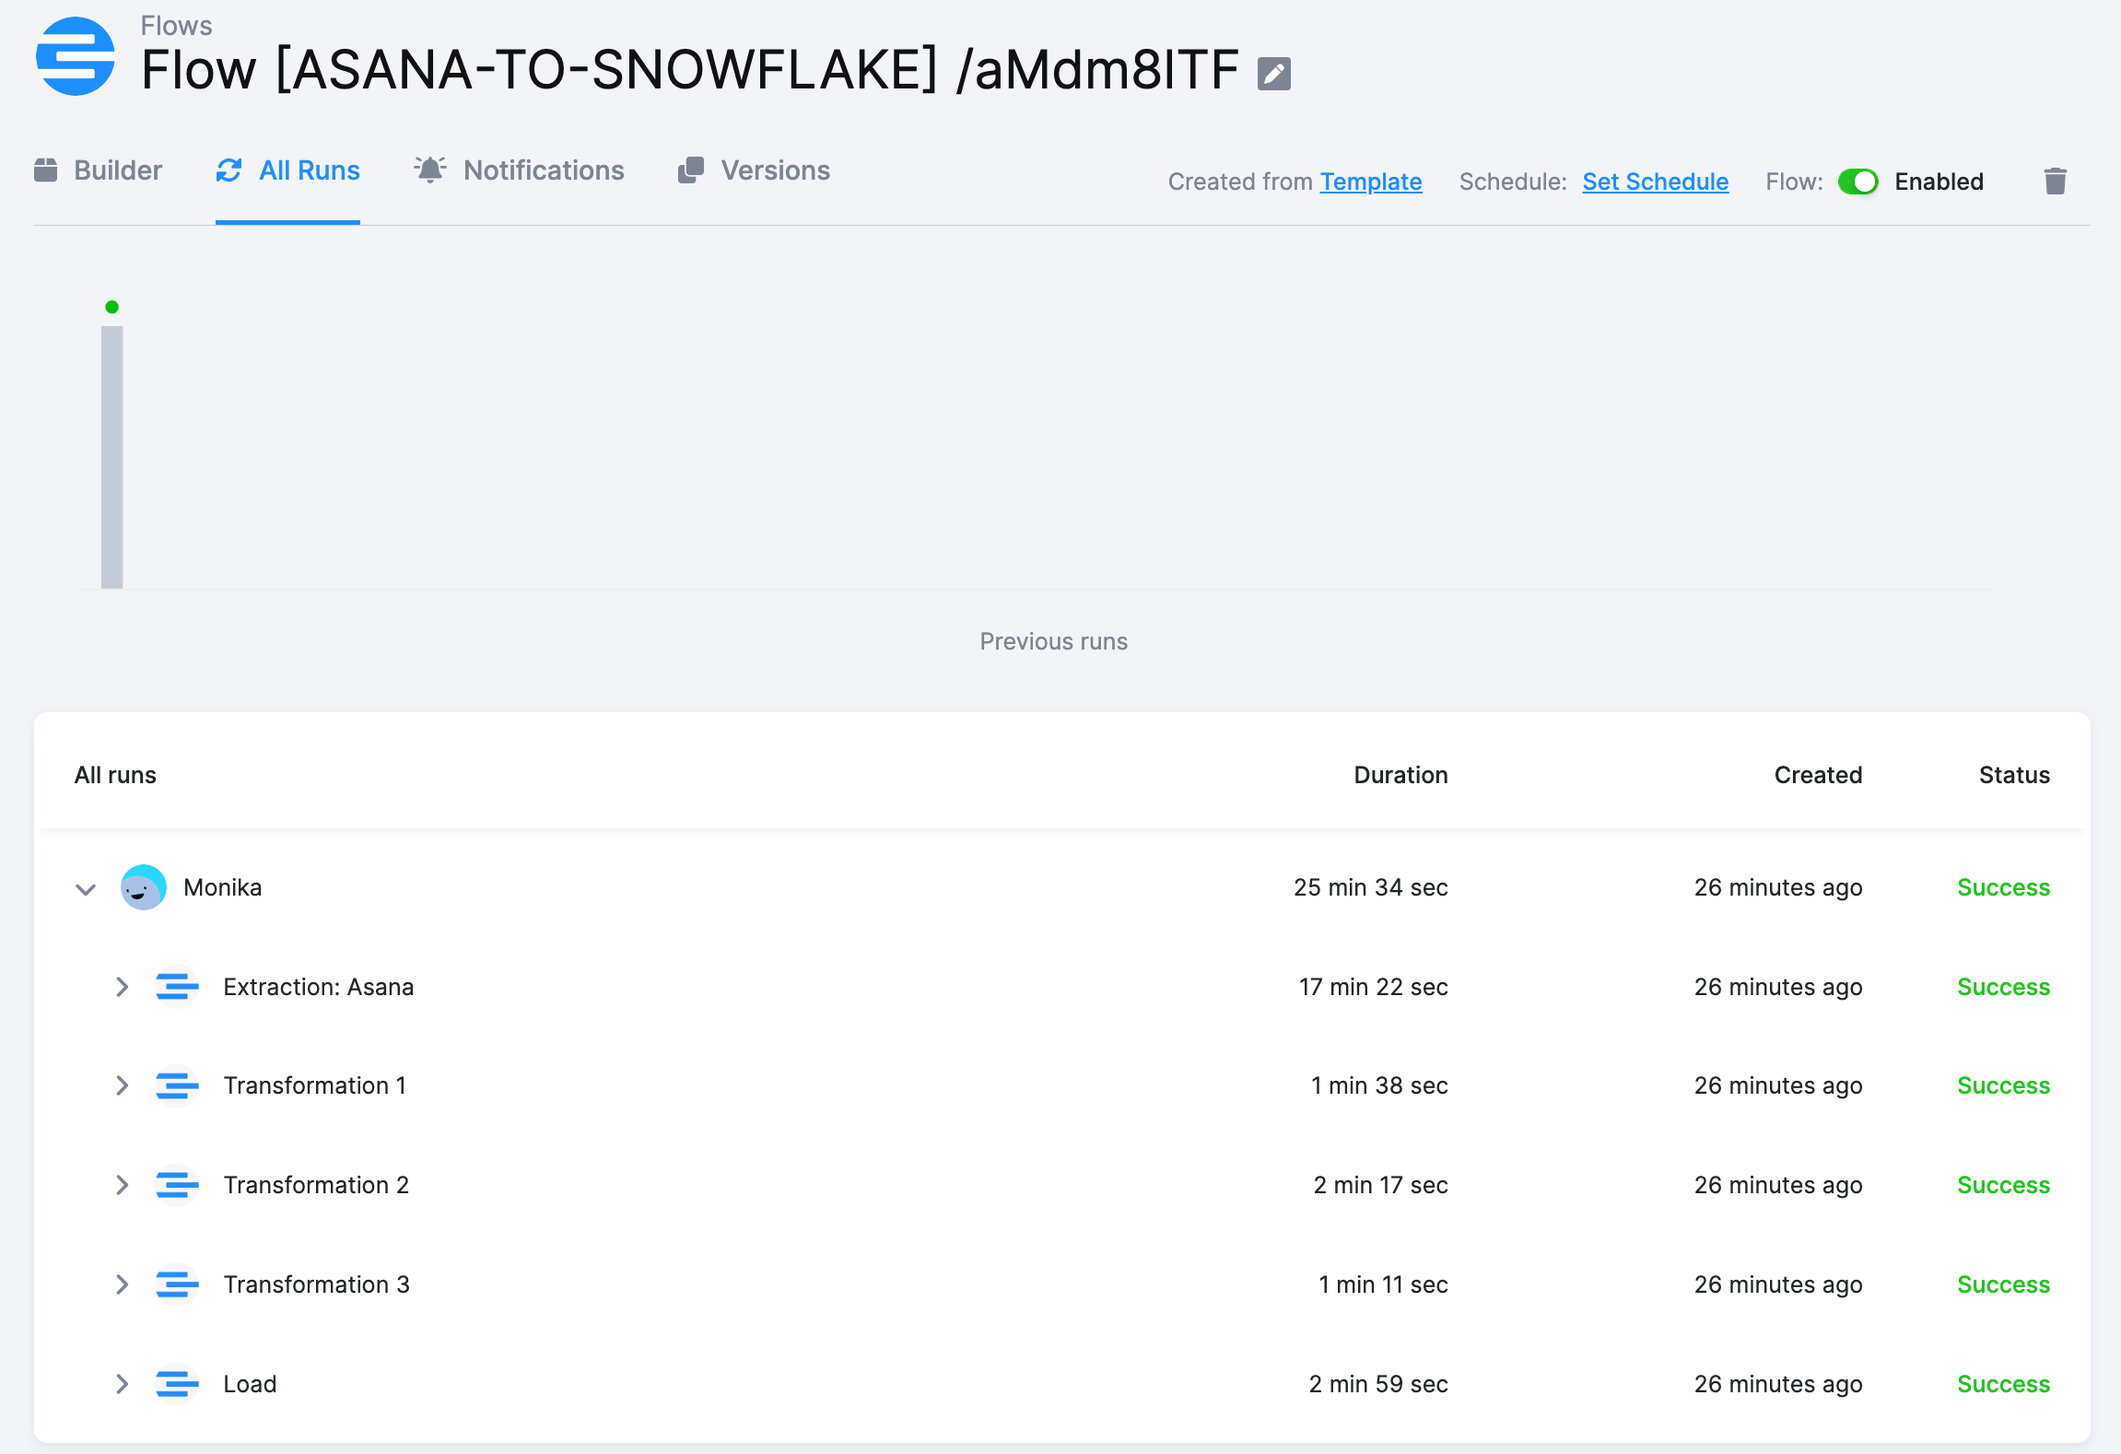Image resolution: width=2121 pixels, height=1454 pixels.
Task: Disable the Flow using the Enabled toggle
Action: 1859,182
